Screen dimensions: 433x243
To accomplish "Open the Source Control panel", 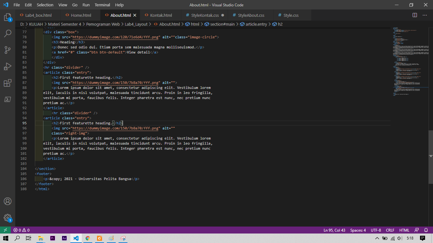I will pos(8,50).
